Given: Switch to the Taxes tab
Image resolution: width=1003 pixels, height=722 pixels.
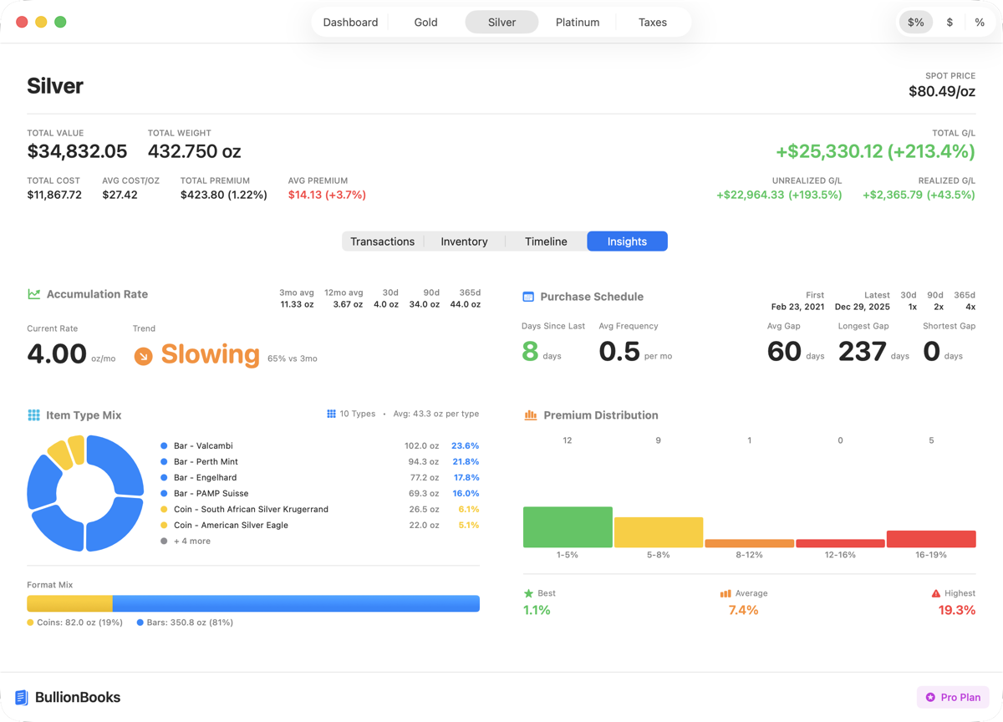Looking at the screenshot, I should [653, 23].
